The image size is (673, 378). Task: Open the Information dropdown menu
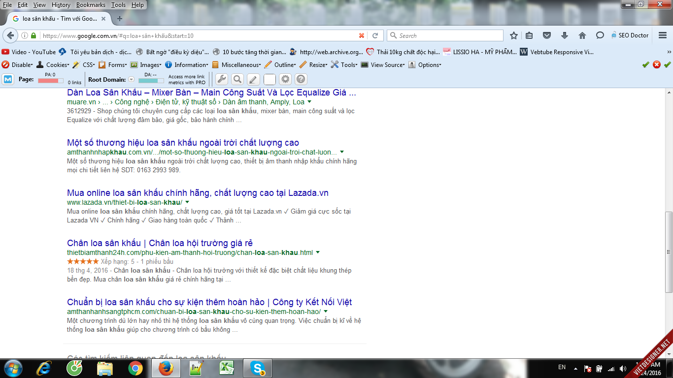[x=187, y=64]
